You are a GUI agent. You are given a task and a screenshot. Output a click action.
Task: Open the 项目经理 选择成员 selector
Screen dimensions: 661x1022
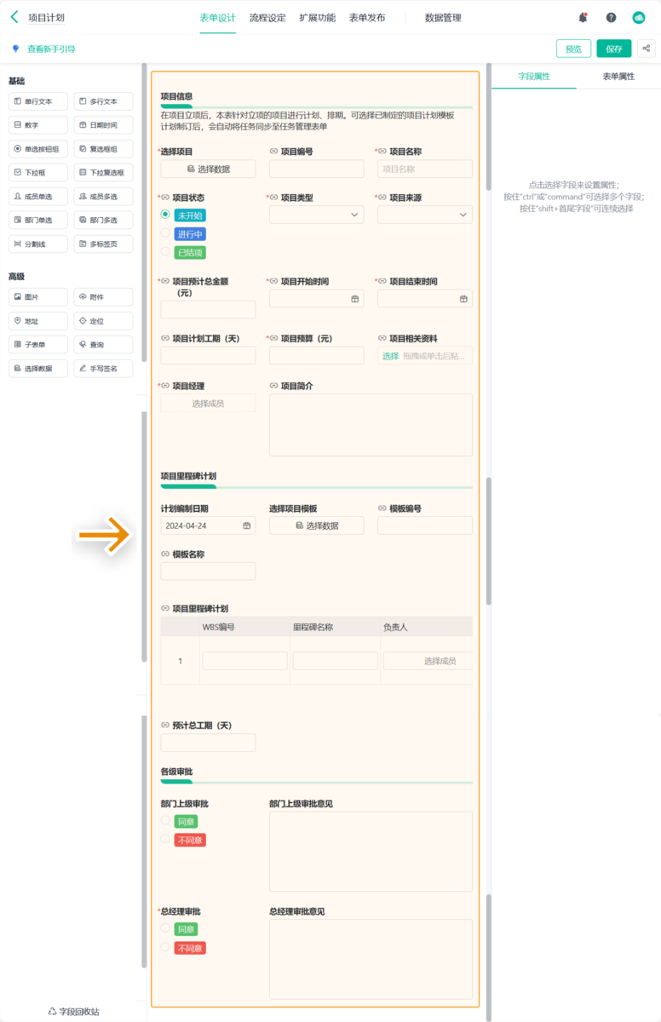pyautogui.click(x=208, y=403)
